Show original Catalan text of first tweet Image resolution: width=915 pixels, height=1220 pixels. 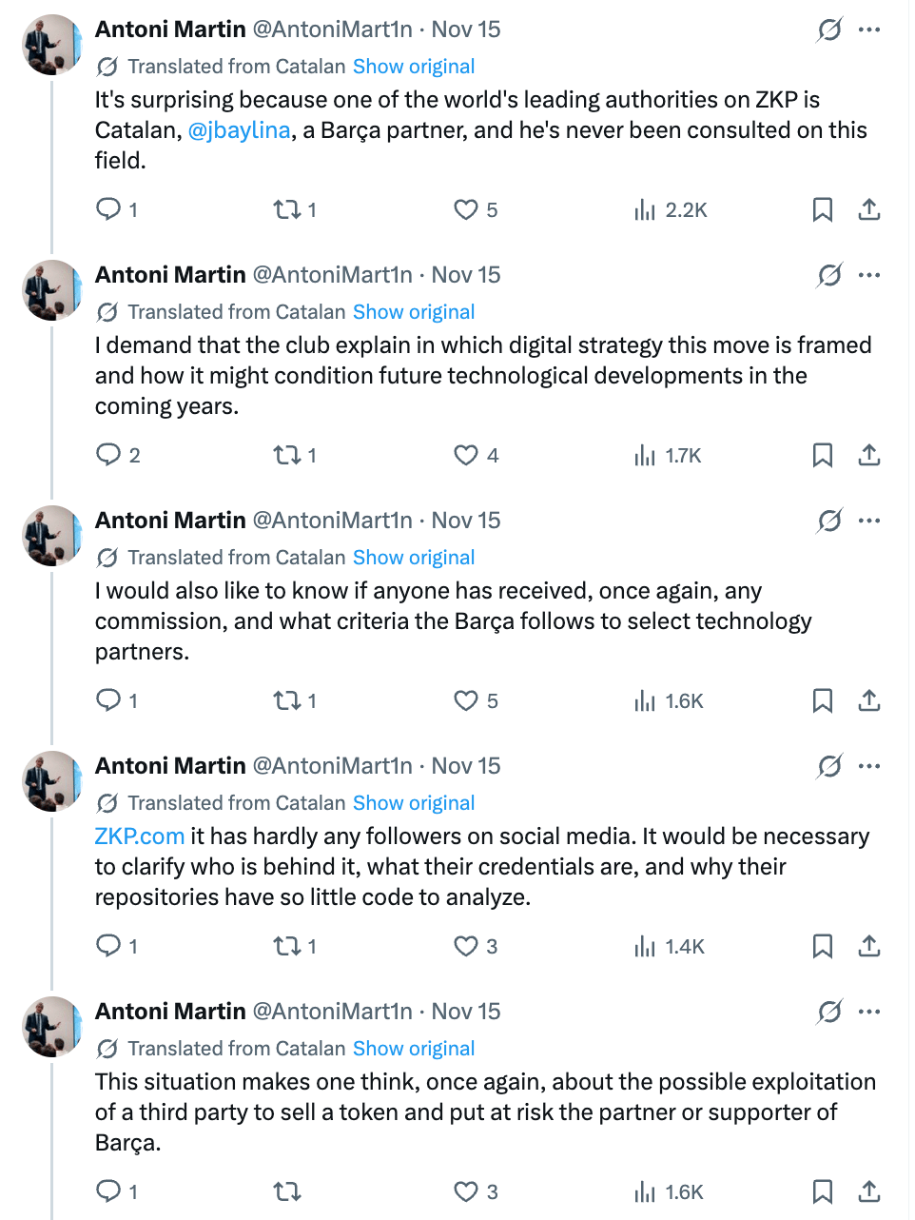pos(414,67)
